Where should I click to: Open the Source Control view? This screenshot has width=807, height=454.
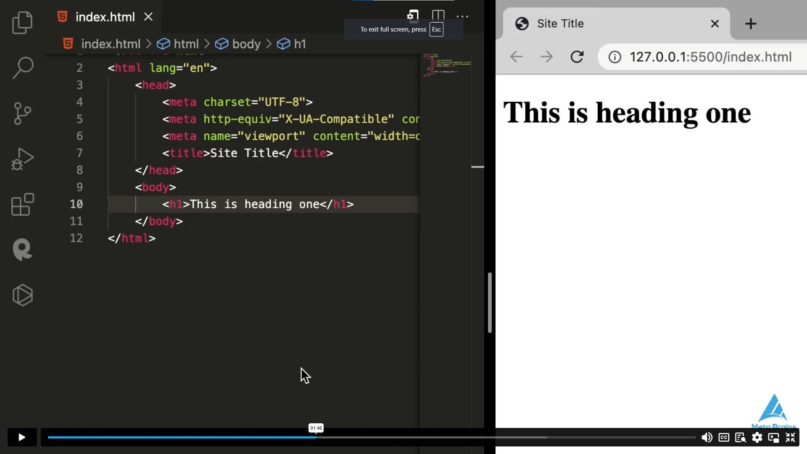pyautogui.click(x=22, y=113)
